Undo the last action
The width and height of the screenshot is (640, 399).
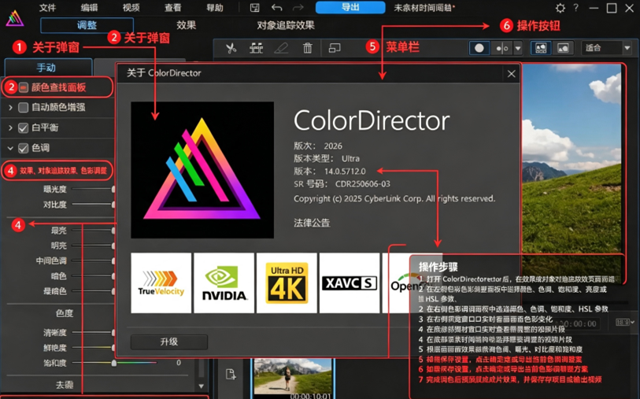[277, 8]
